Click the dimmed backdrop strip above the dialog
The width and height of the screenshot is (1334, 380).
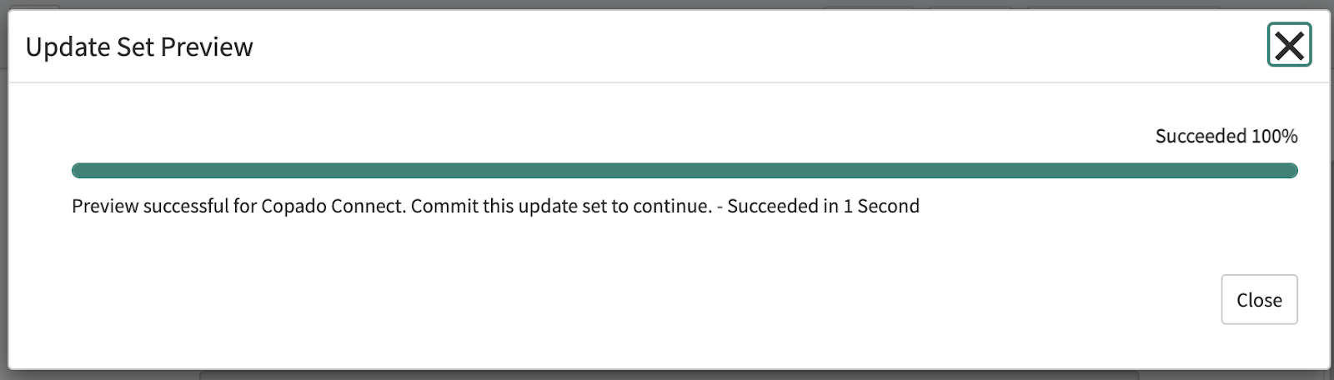pos(667,4)
